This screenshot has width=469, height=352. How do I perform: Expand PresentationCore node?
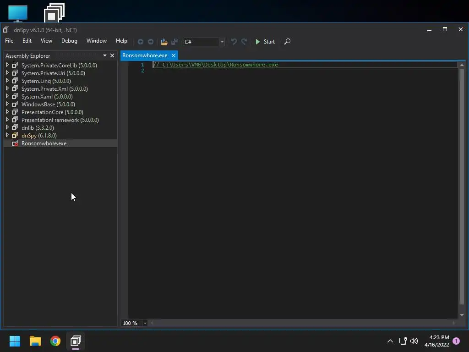[7, 112]
